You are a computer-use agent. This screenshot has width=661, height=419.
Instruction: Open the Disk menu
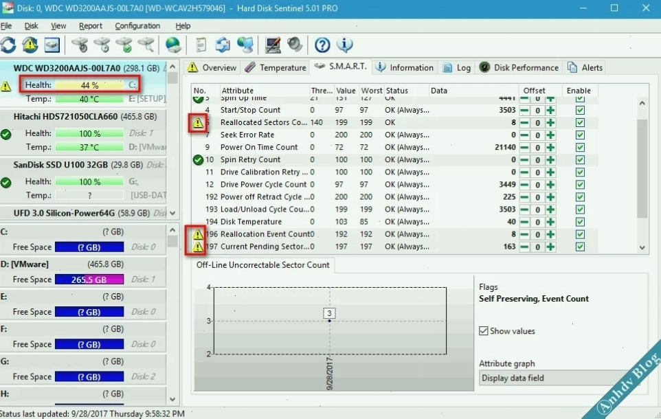31,26
